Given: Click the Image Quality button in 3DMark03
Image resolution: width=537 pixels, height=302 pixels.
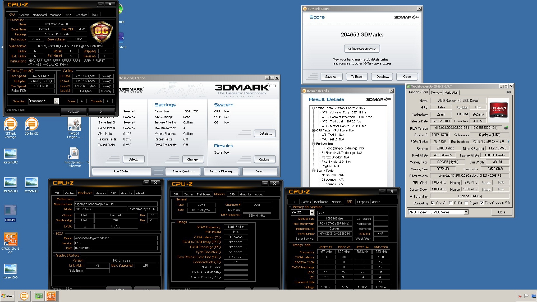Looking at the screenshot, I should pos(184,171).
